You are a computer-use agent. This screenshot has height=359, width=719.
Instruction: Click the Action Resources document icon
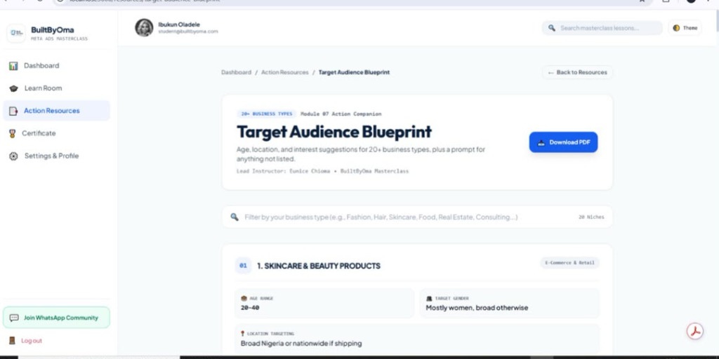pos(14,111)
